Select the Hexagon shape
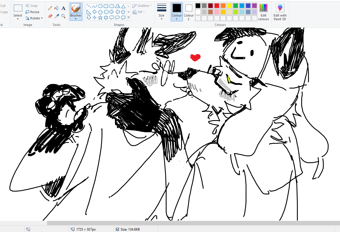The width and height of the screenshot is (340, 232). coord(106,12)
